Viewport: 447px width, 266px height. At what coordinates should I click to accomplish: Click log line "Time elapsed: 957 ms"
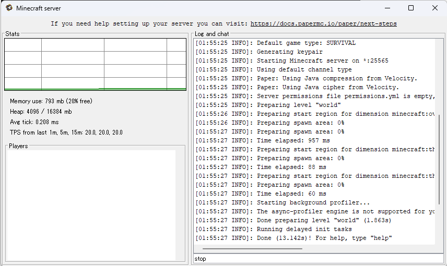[263, 140]
